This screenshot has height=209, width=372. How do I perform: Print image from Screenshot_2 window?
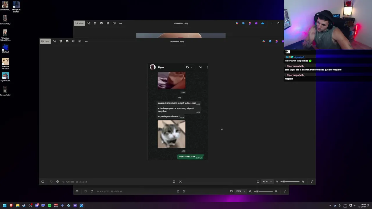coord(101,23)
